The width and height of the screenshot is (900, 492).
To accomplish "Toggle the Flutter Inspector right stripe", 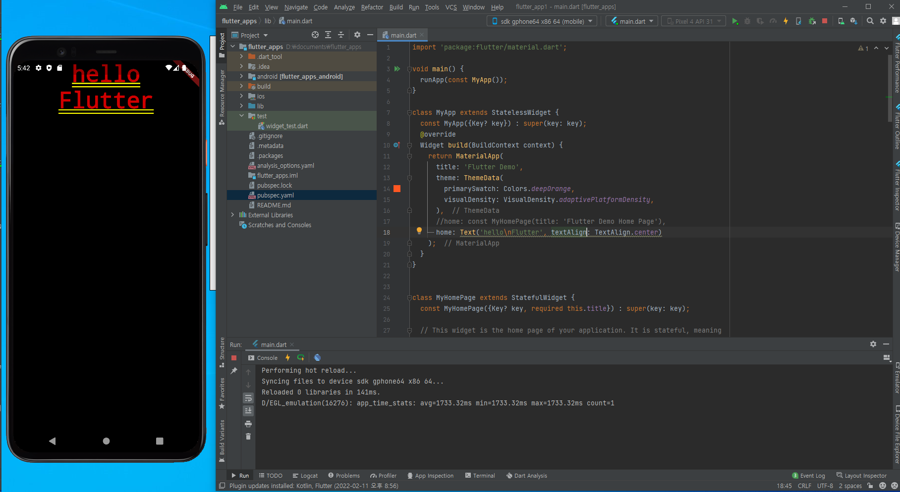I will (x=897, y=186).
